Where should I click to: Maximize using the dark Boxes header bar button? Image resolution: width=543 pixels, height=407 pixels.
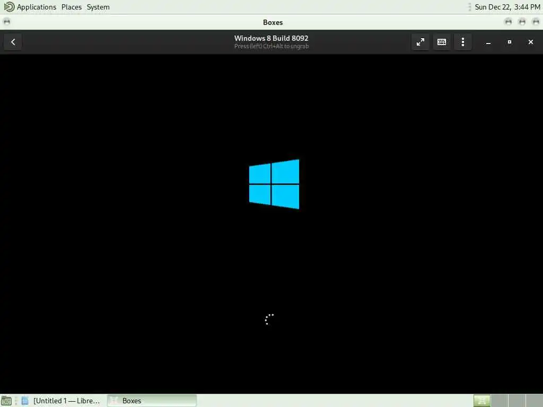click(x=510, y=42)
